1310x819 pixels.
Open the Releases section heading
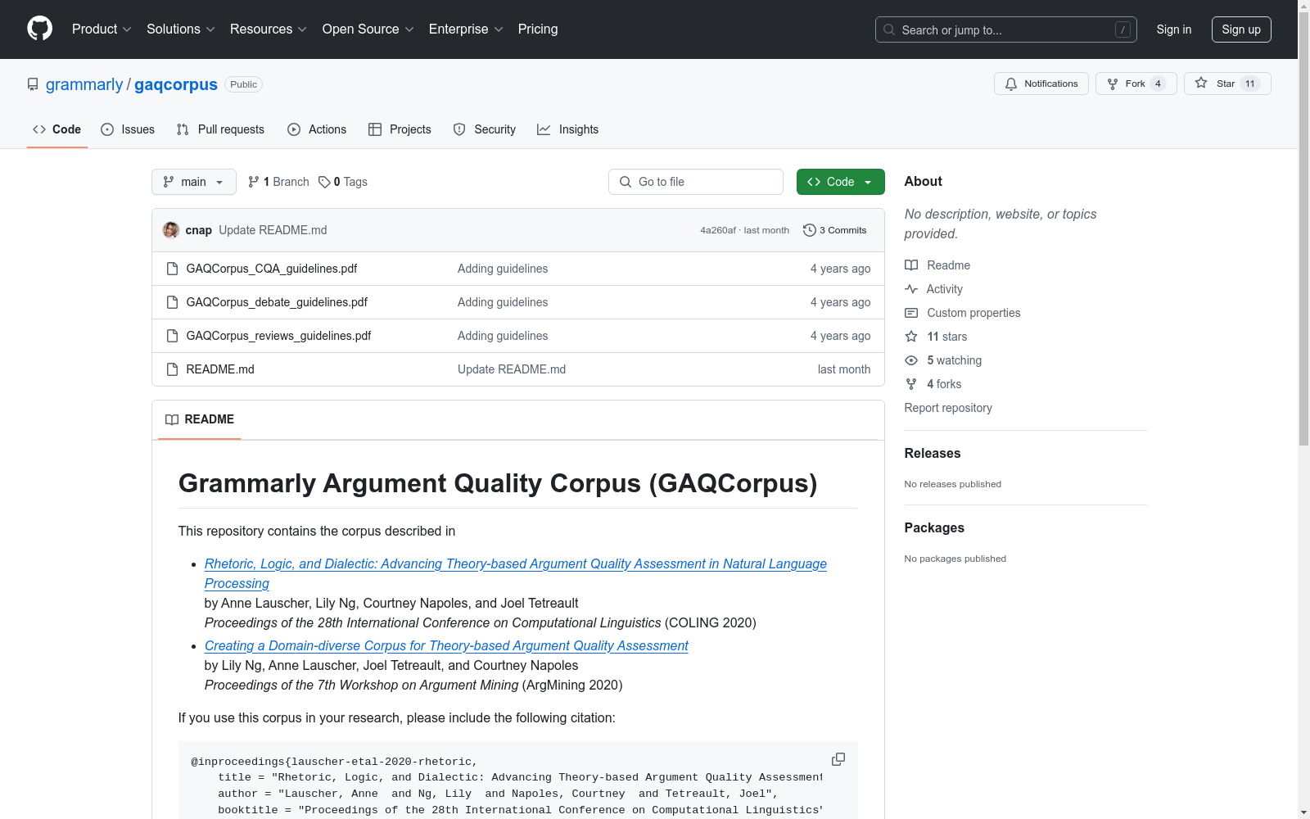pyautogui.click(x=933, y=453)
